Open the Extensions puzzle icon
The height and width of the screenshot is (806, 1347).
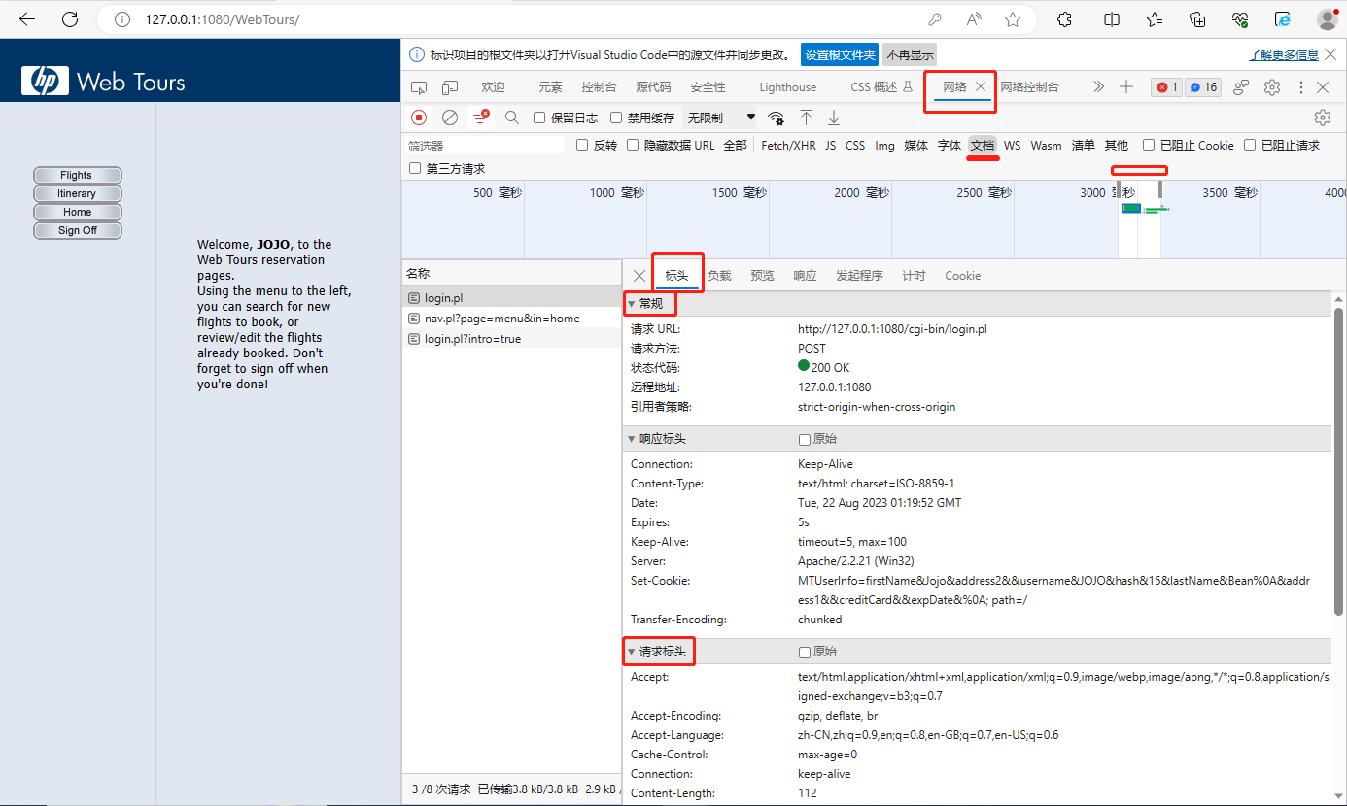coord(1065,19)
